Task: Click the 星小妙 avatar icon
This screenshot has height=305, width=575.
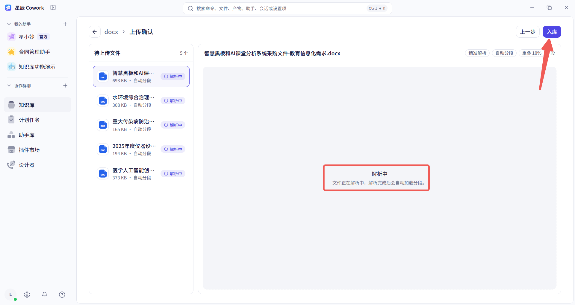Action: (x=11, y=37)
